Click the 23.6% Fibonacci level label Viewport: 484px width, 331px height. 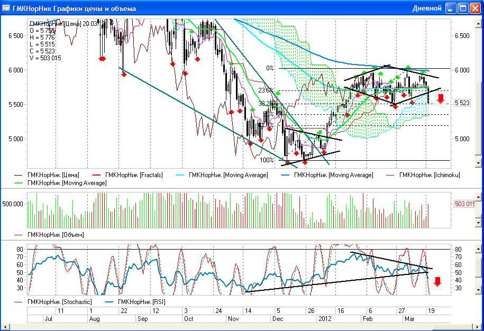tap(266, 90)
